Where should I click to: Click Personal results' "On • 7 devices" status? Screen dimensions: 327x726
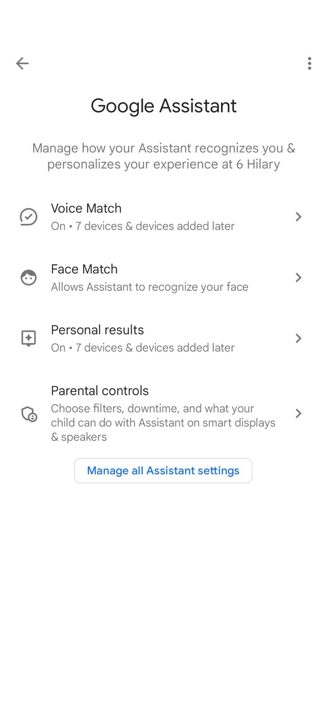(143, 348)
